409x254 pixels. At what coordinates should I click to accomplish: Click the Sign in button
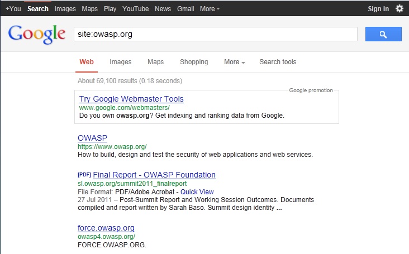378,9
